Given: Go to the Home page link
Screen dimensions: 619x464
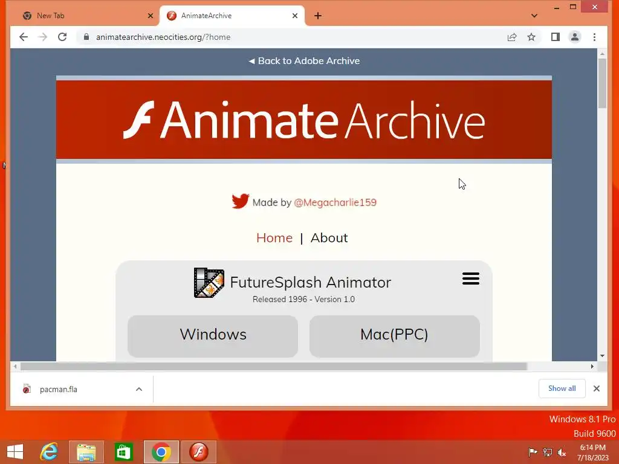Looking at the screenshot, I should (274, 238).
